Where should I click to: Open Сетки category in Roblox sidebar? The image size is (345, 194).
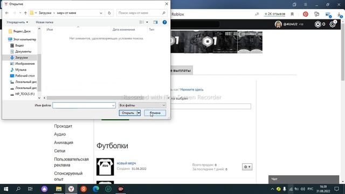tap(60, 151)
